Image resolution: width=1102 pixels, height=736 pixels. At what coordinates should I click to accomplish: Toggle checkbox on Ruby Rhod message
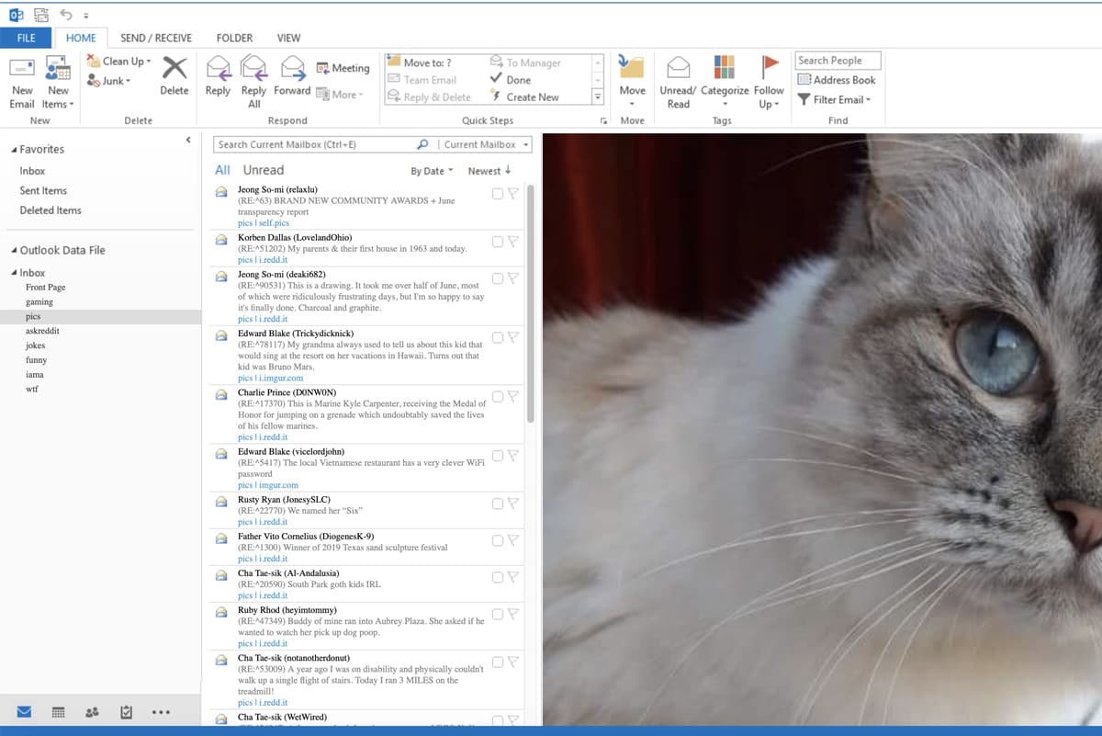click(497, 614)
